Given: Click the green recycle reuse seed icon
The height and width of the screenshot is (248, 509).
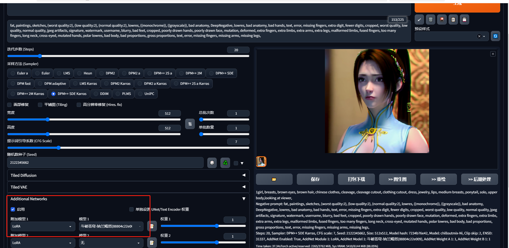Looking at the screenshot, I should [225, 163].
